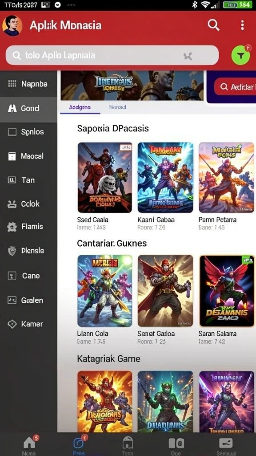The image size is (256, 456).
Task: Click the Gond sidebar icon
Action: (x=12, y=109)
